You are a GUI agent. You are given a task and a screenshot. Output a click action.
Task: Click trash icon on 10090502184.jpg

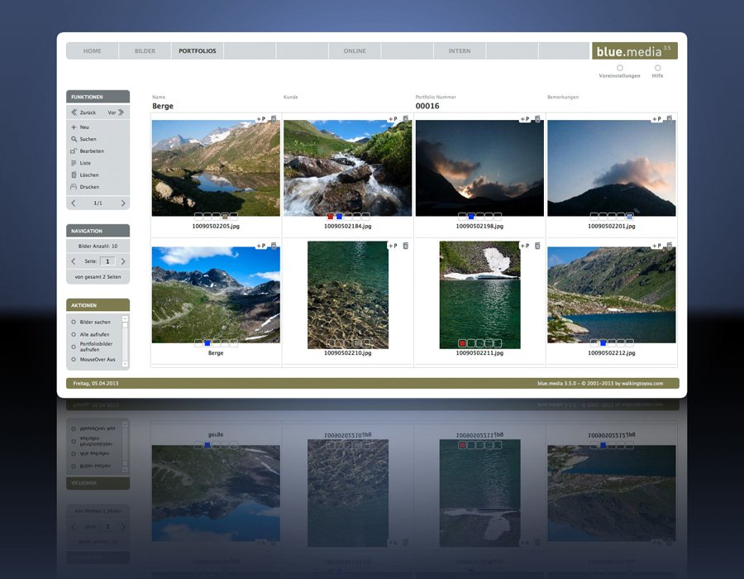(406, 118)
